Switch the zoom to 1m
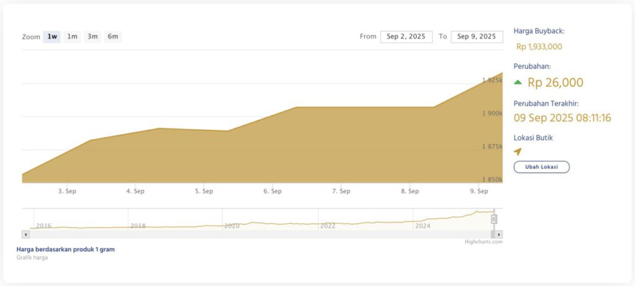The image size is (635, 286). coord(73,37)
